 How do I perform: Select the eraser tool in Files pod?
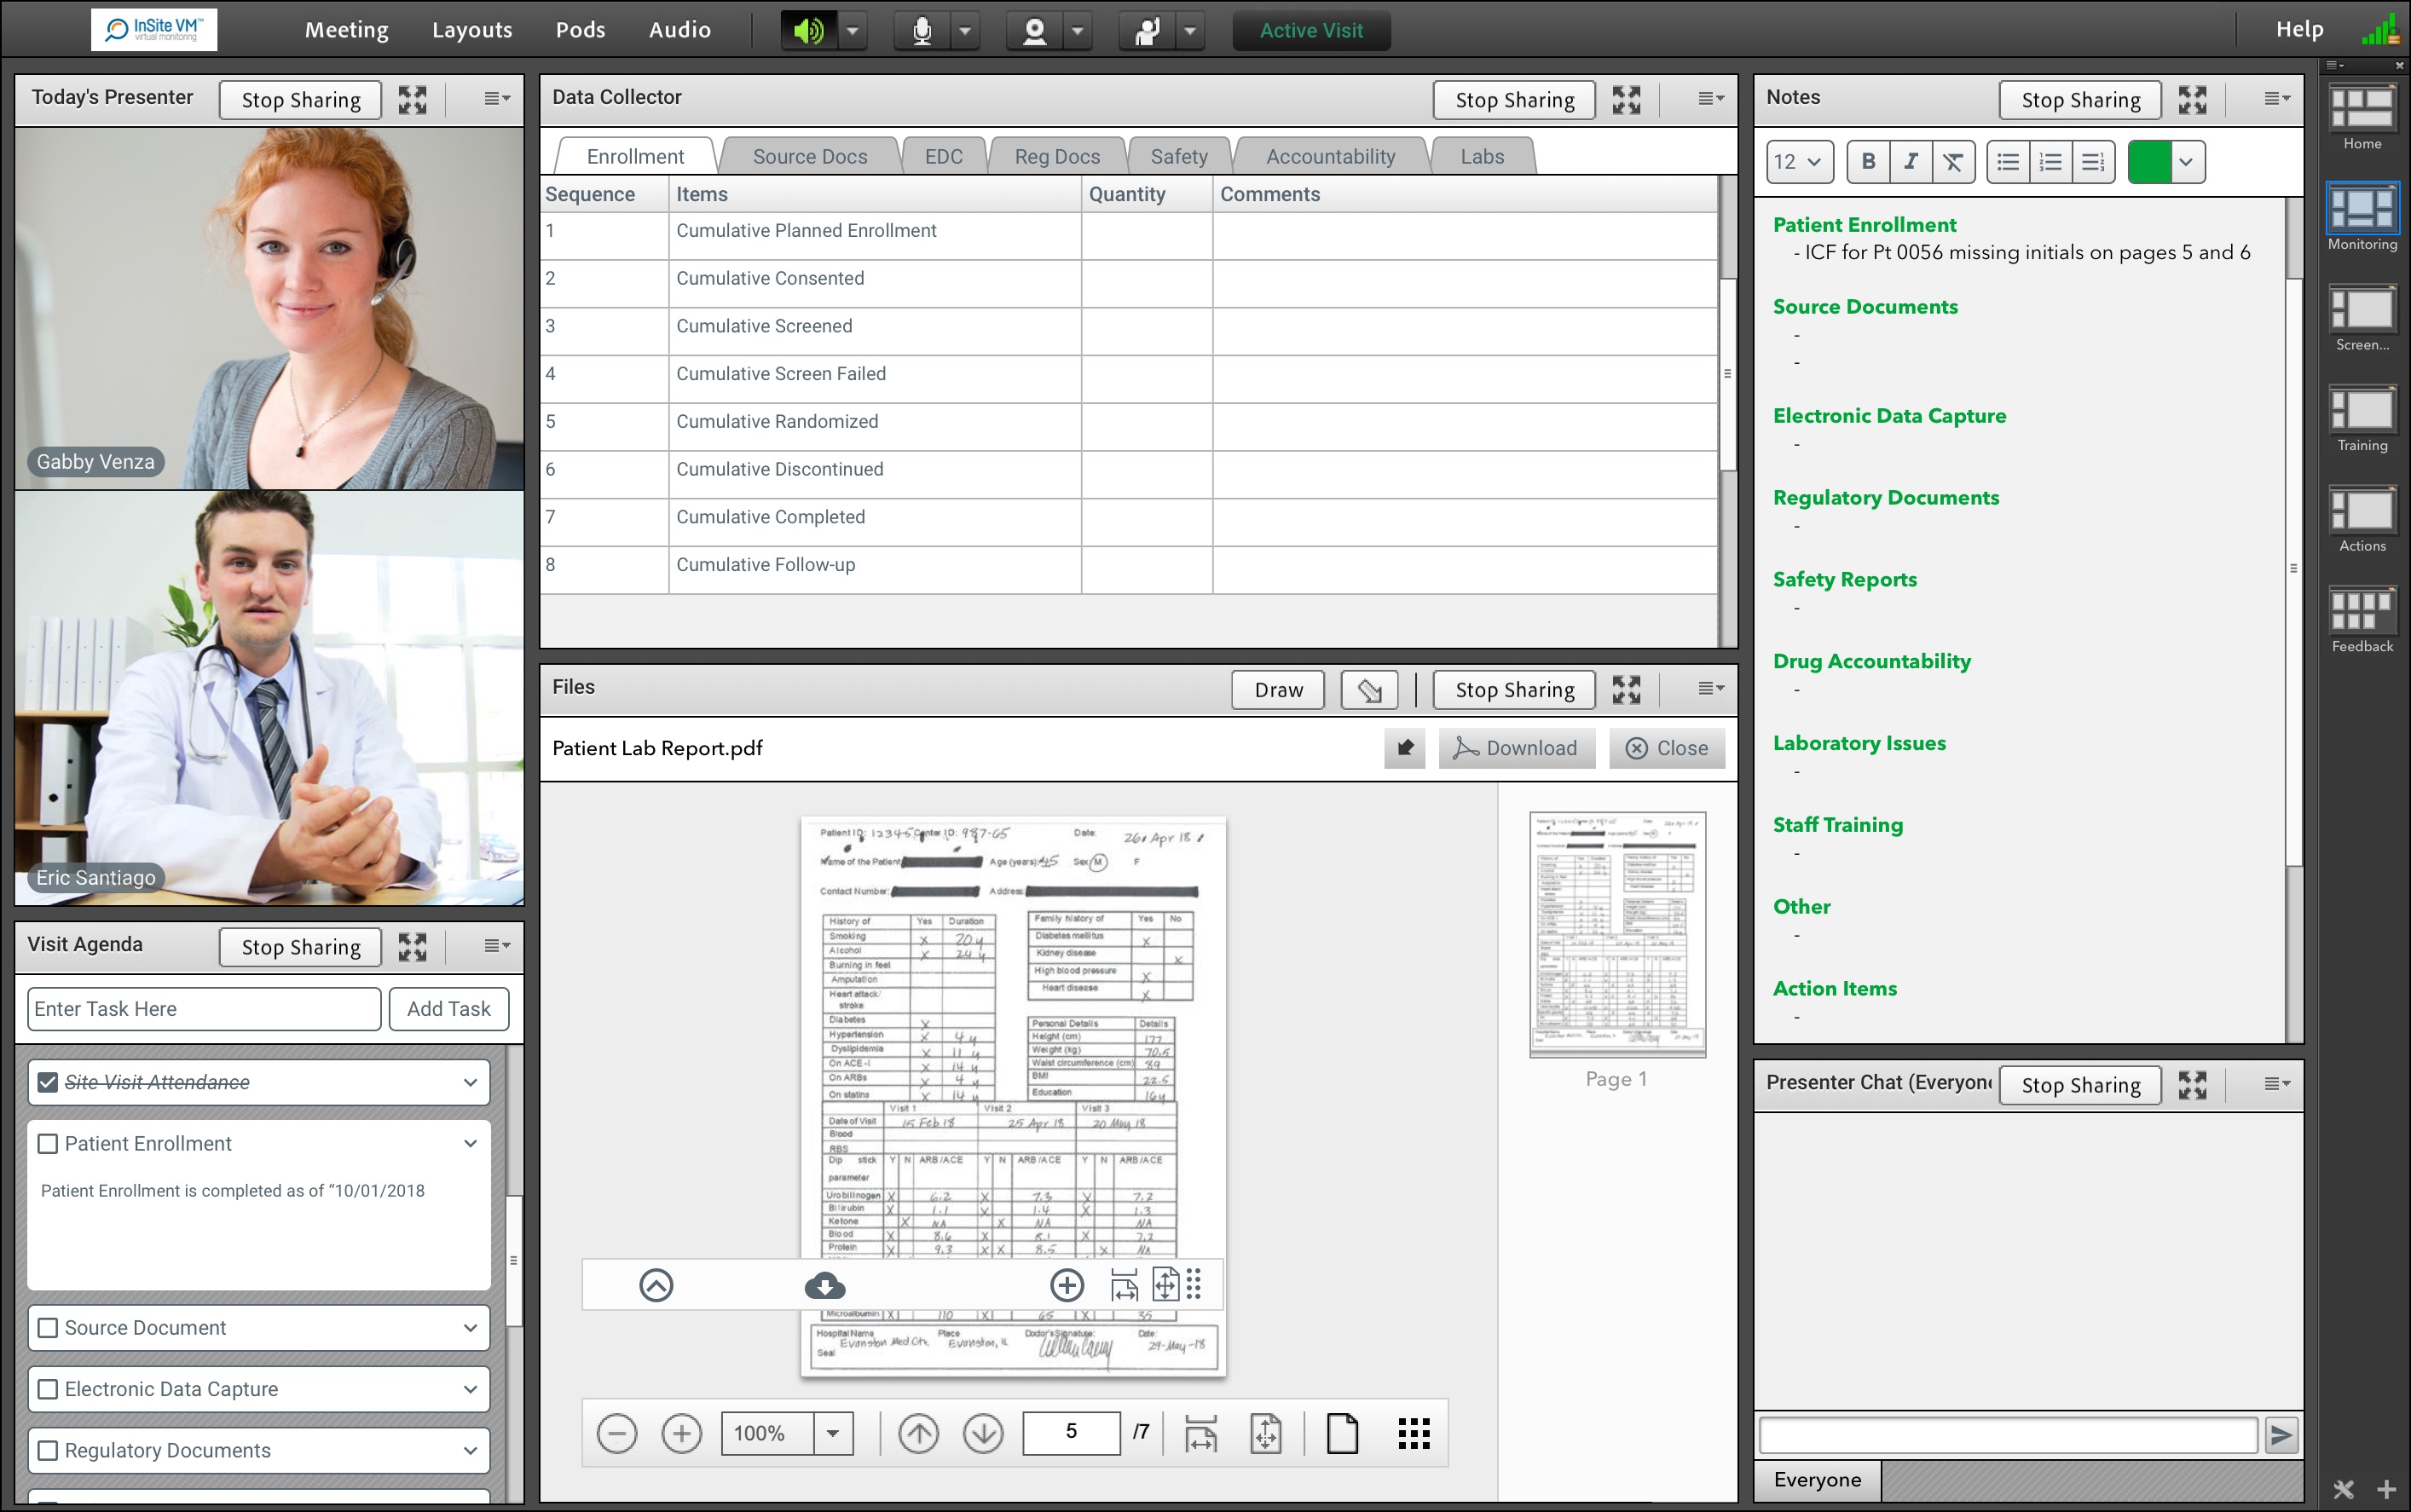click(1369, 690)
